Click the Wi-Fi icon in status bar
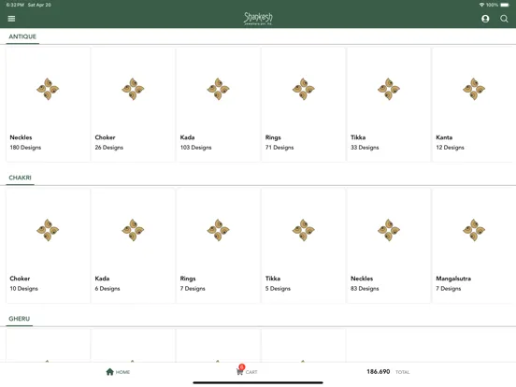 click(x=481, y=5)
